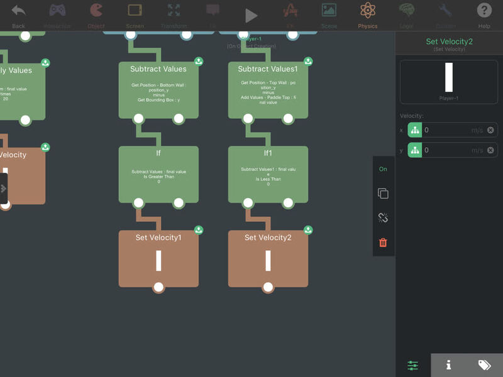Image resolution: width=503 pixels, height=377 pixels.
Task: Delete behavior with the red trash icon
Action: click(383, 243)
